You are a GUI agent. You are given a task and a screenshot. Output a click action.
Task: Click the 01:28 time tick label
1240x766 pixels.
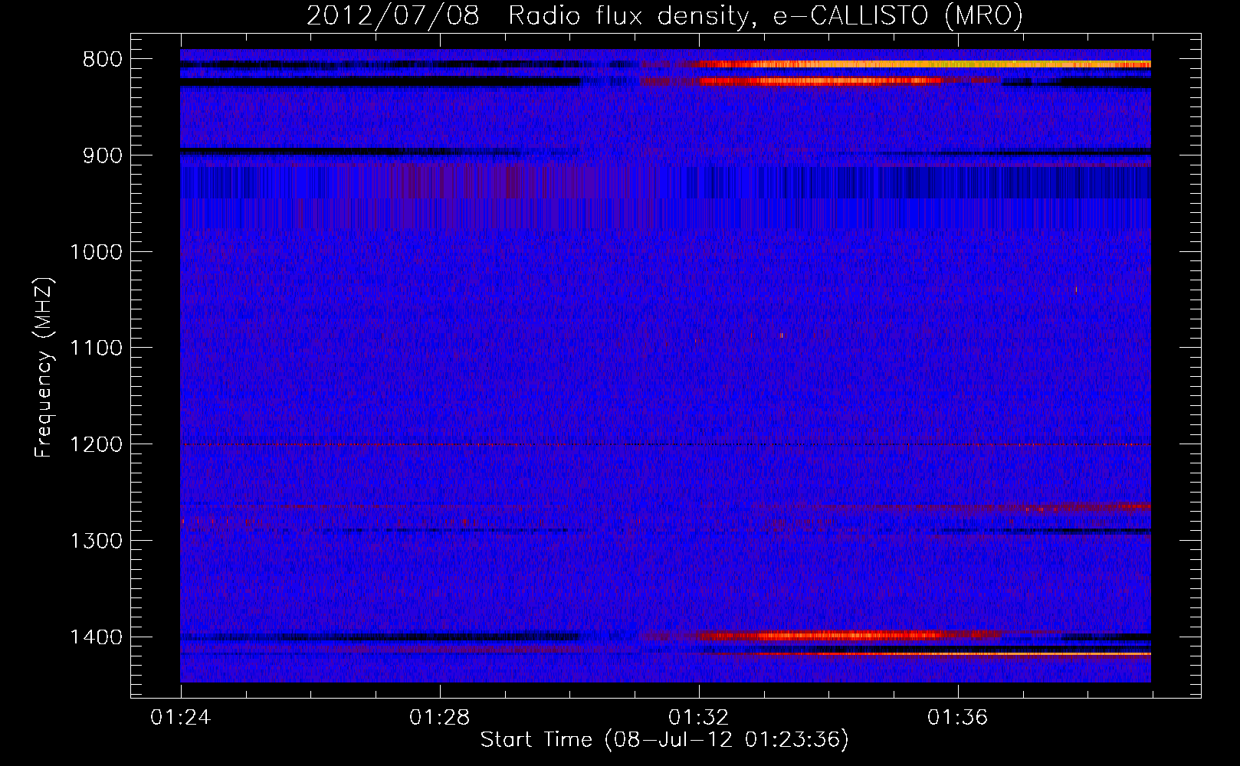click(x=440, y=718)
